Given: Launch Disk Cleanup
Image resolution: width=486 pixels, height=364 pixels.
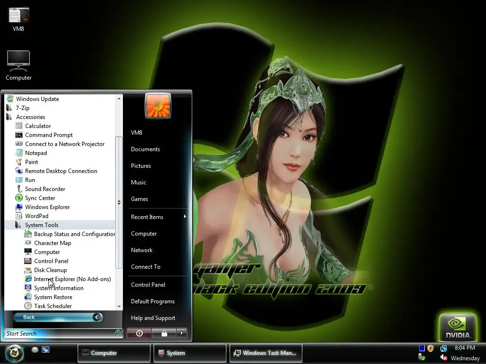Looking at the screenshot, I should (x=50, y=270).
